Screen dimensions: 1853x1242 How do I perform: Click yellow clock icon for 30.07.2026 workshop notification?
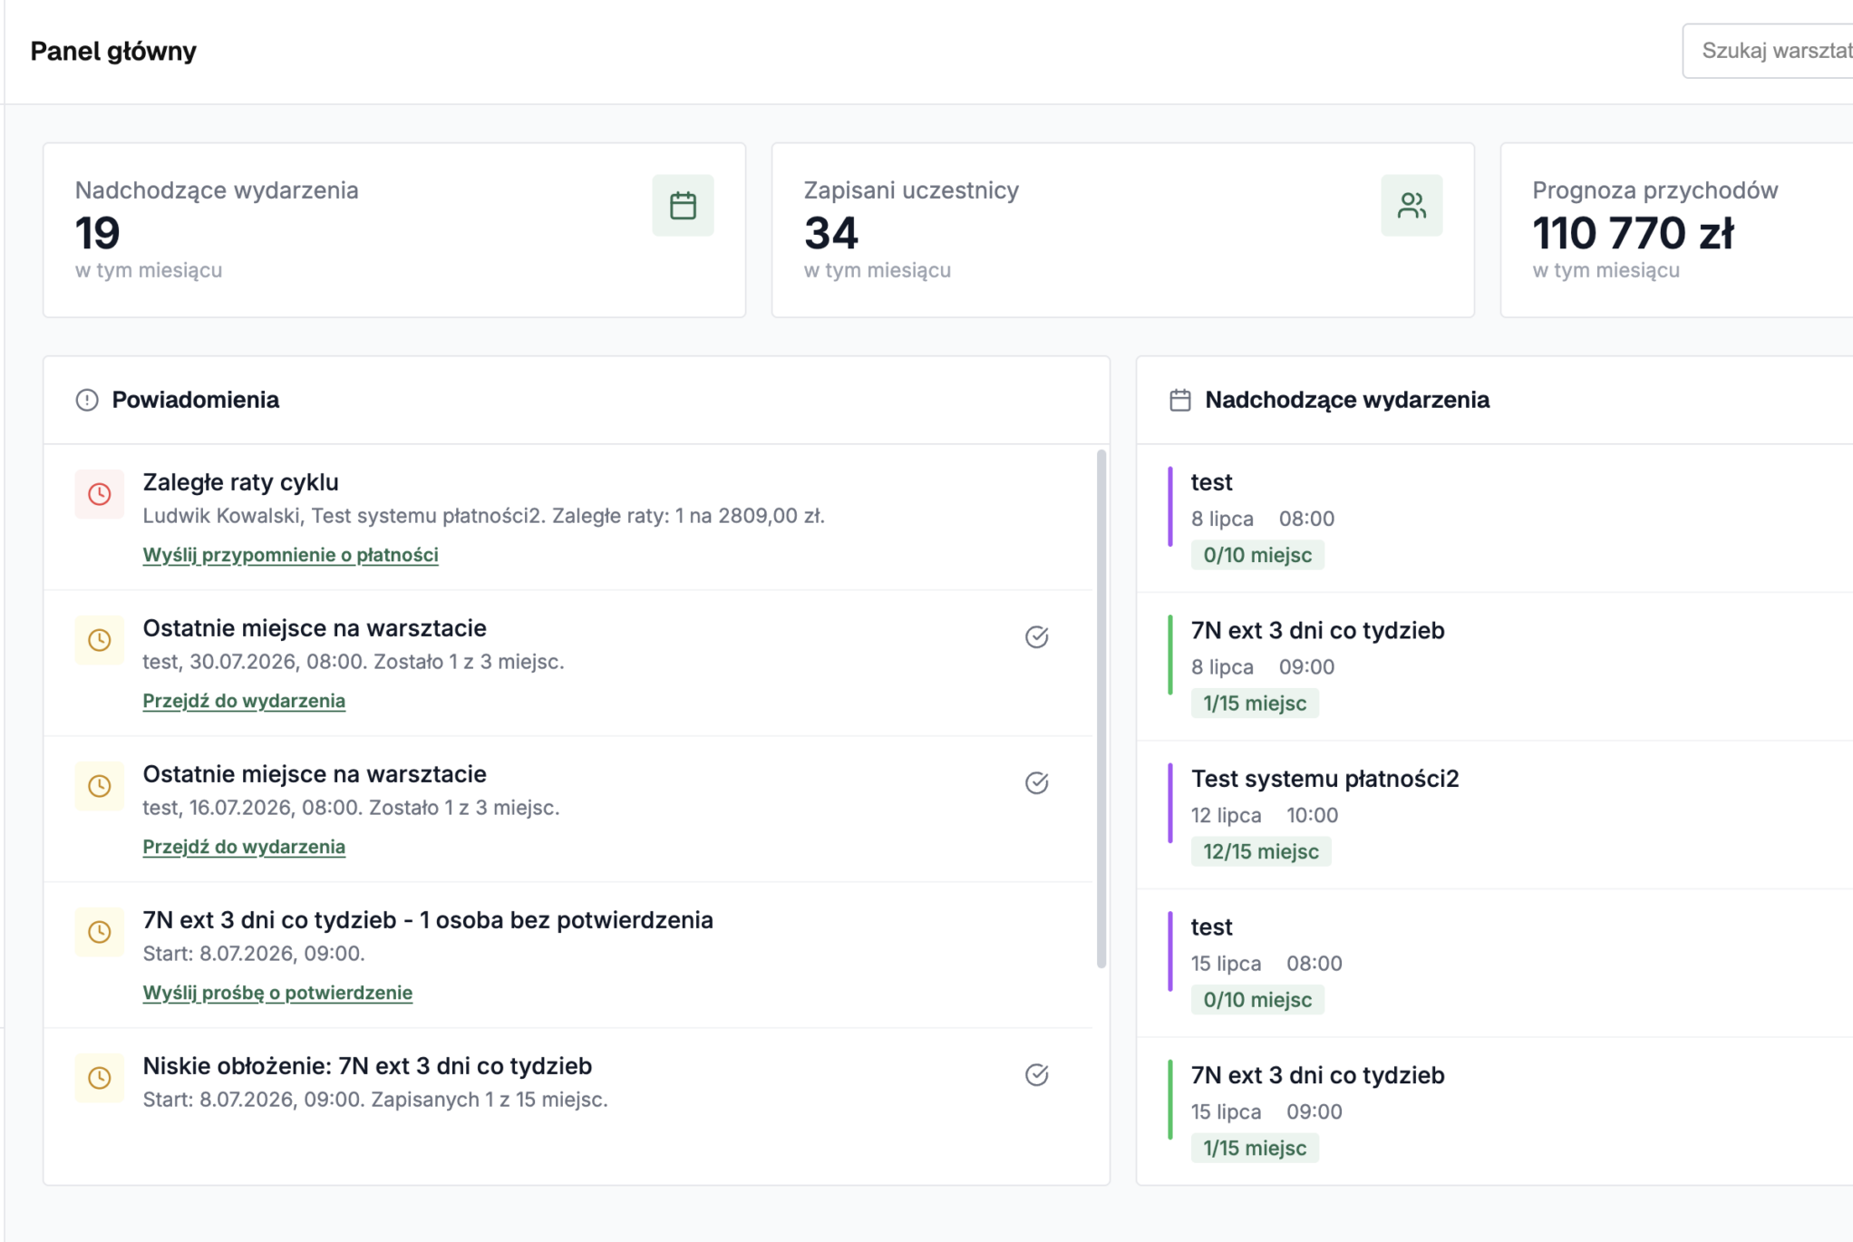100,640
